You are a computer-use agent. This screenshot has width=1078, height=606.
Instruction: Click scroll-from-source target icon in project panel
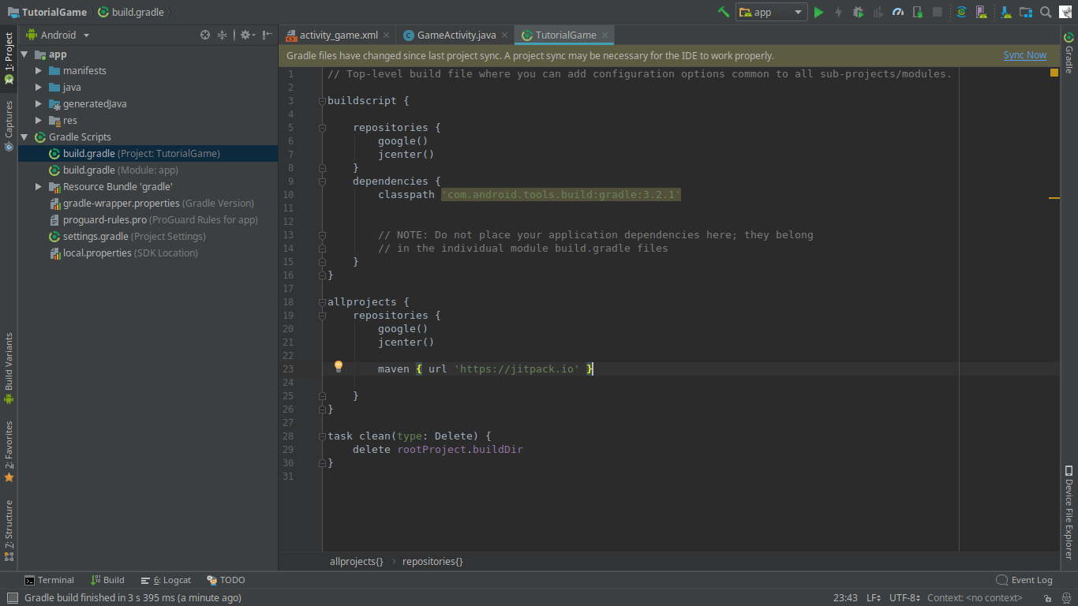tap(205, 35)
